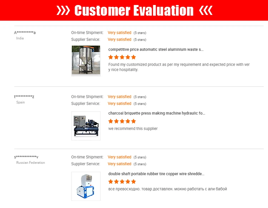Click Spain reviewer's Supplier Service 'Very satisfied'
Screen dimensions: 268x208
point(119,103)
